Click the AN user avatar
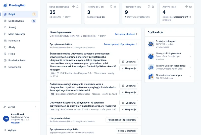 point(6,119)
